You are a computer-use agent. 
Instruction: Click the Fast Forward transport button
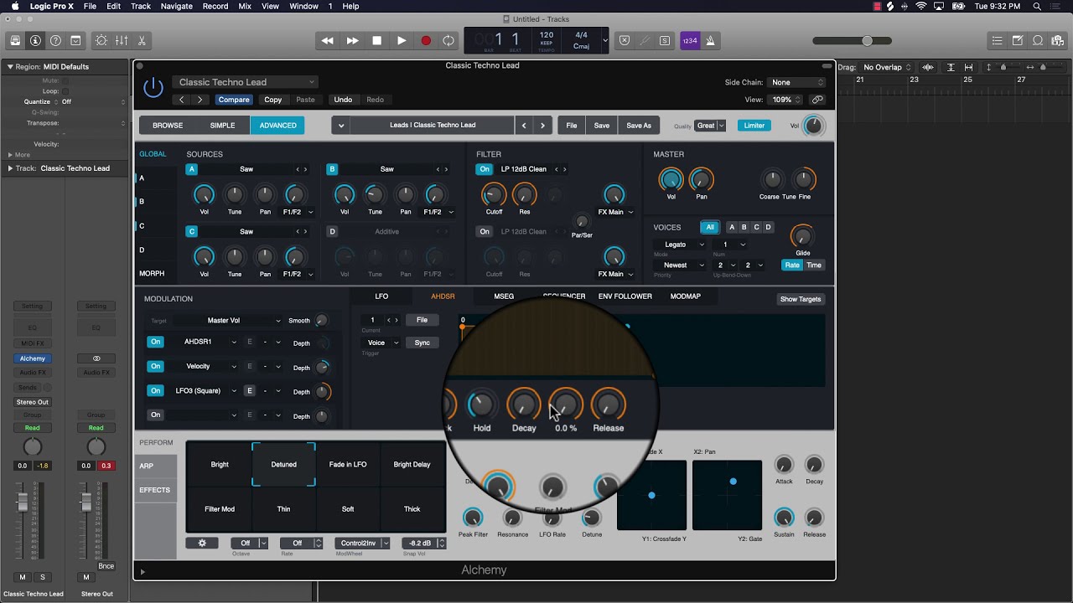click(x=352, y=40)
